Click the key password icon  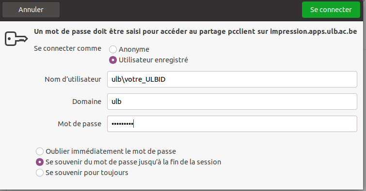[16, 38]
